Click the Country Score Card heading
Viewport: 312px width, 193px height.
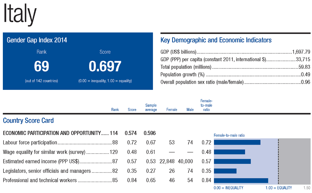coord(28,120)
